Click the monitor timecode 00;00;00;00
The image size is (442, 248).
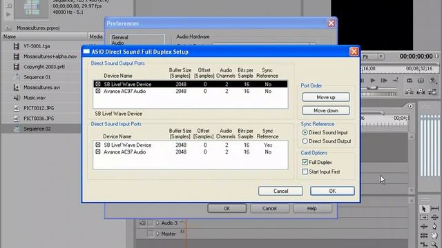coord(416,56)
